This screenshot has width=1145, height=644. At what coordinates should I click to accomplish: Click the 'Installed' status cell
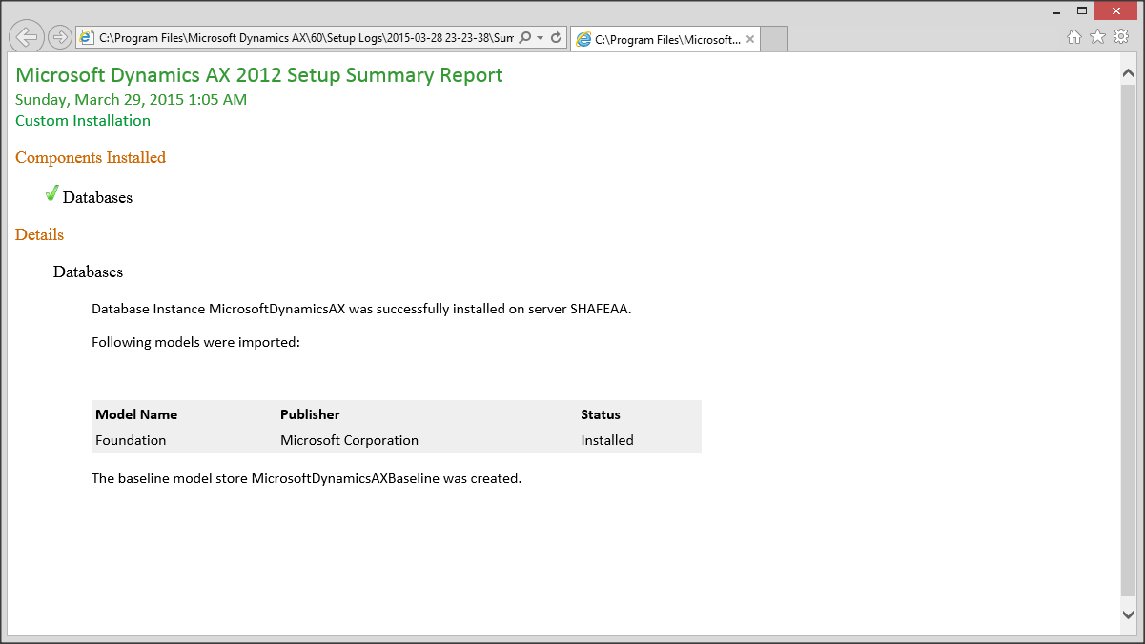point(607,440)
